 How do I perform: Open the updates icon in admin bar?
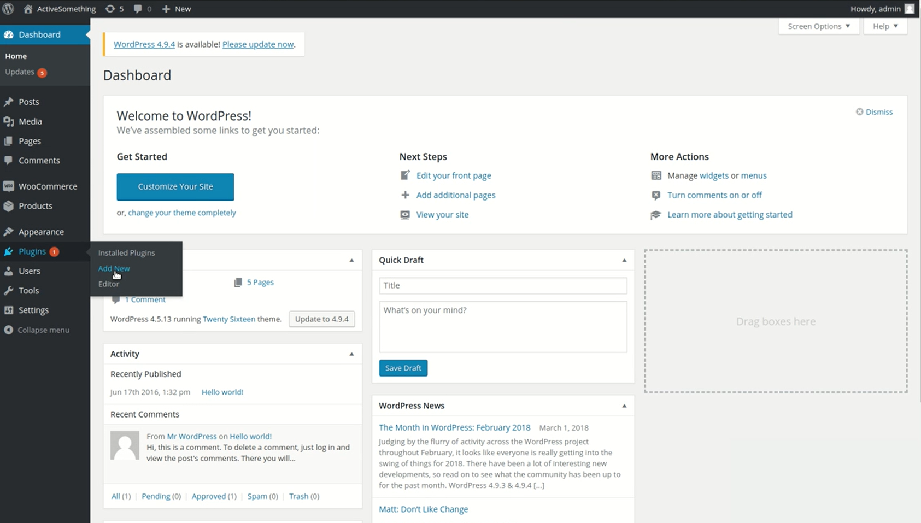[x=110, y=9]
